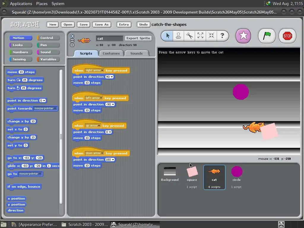Open the Control blocks category
Image resolution: width=304 pixels, height=228 pixels.
tap(48, 38)
